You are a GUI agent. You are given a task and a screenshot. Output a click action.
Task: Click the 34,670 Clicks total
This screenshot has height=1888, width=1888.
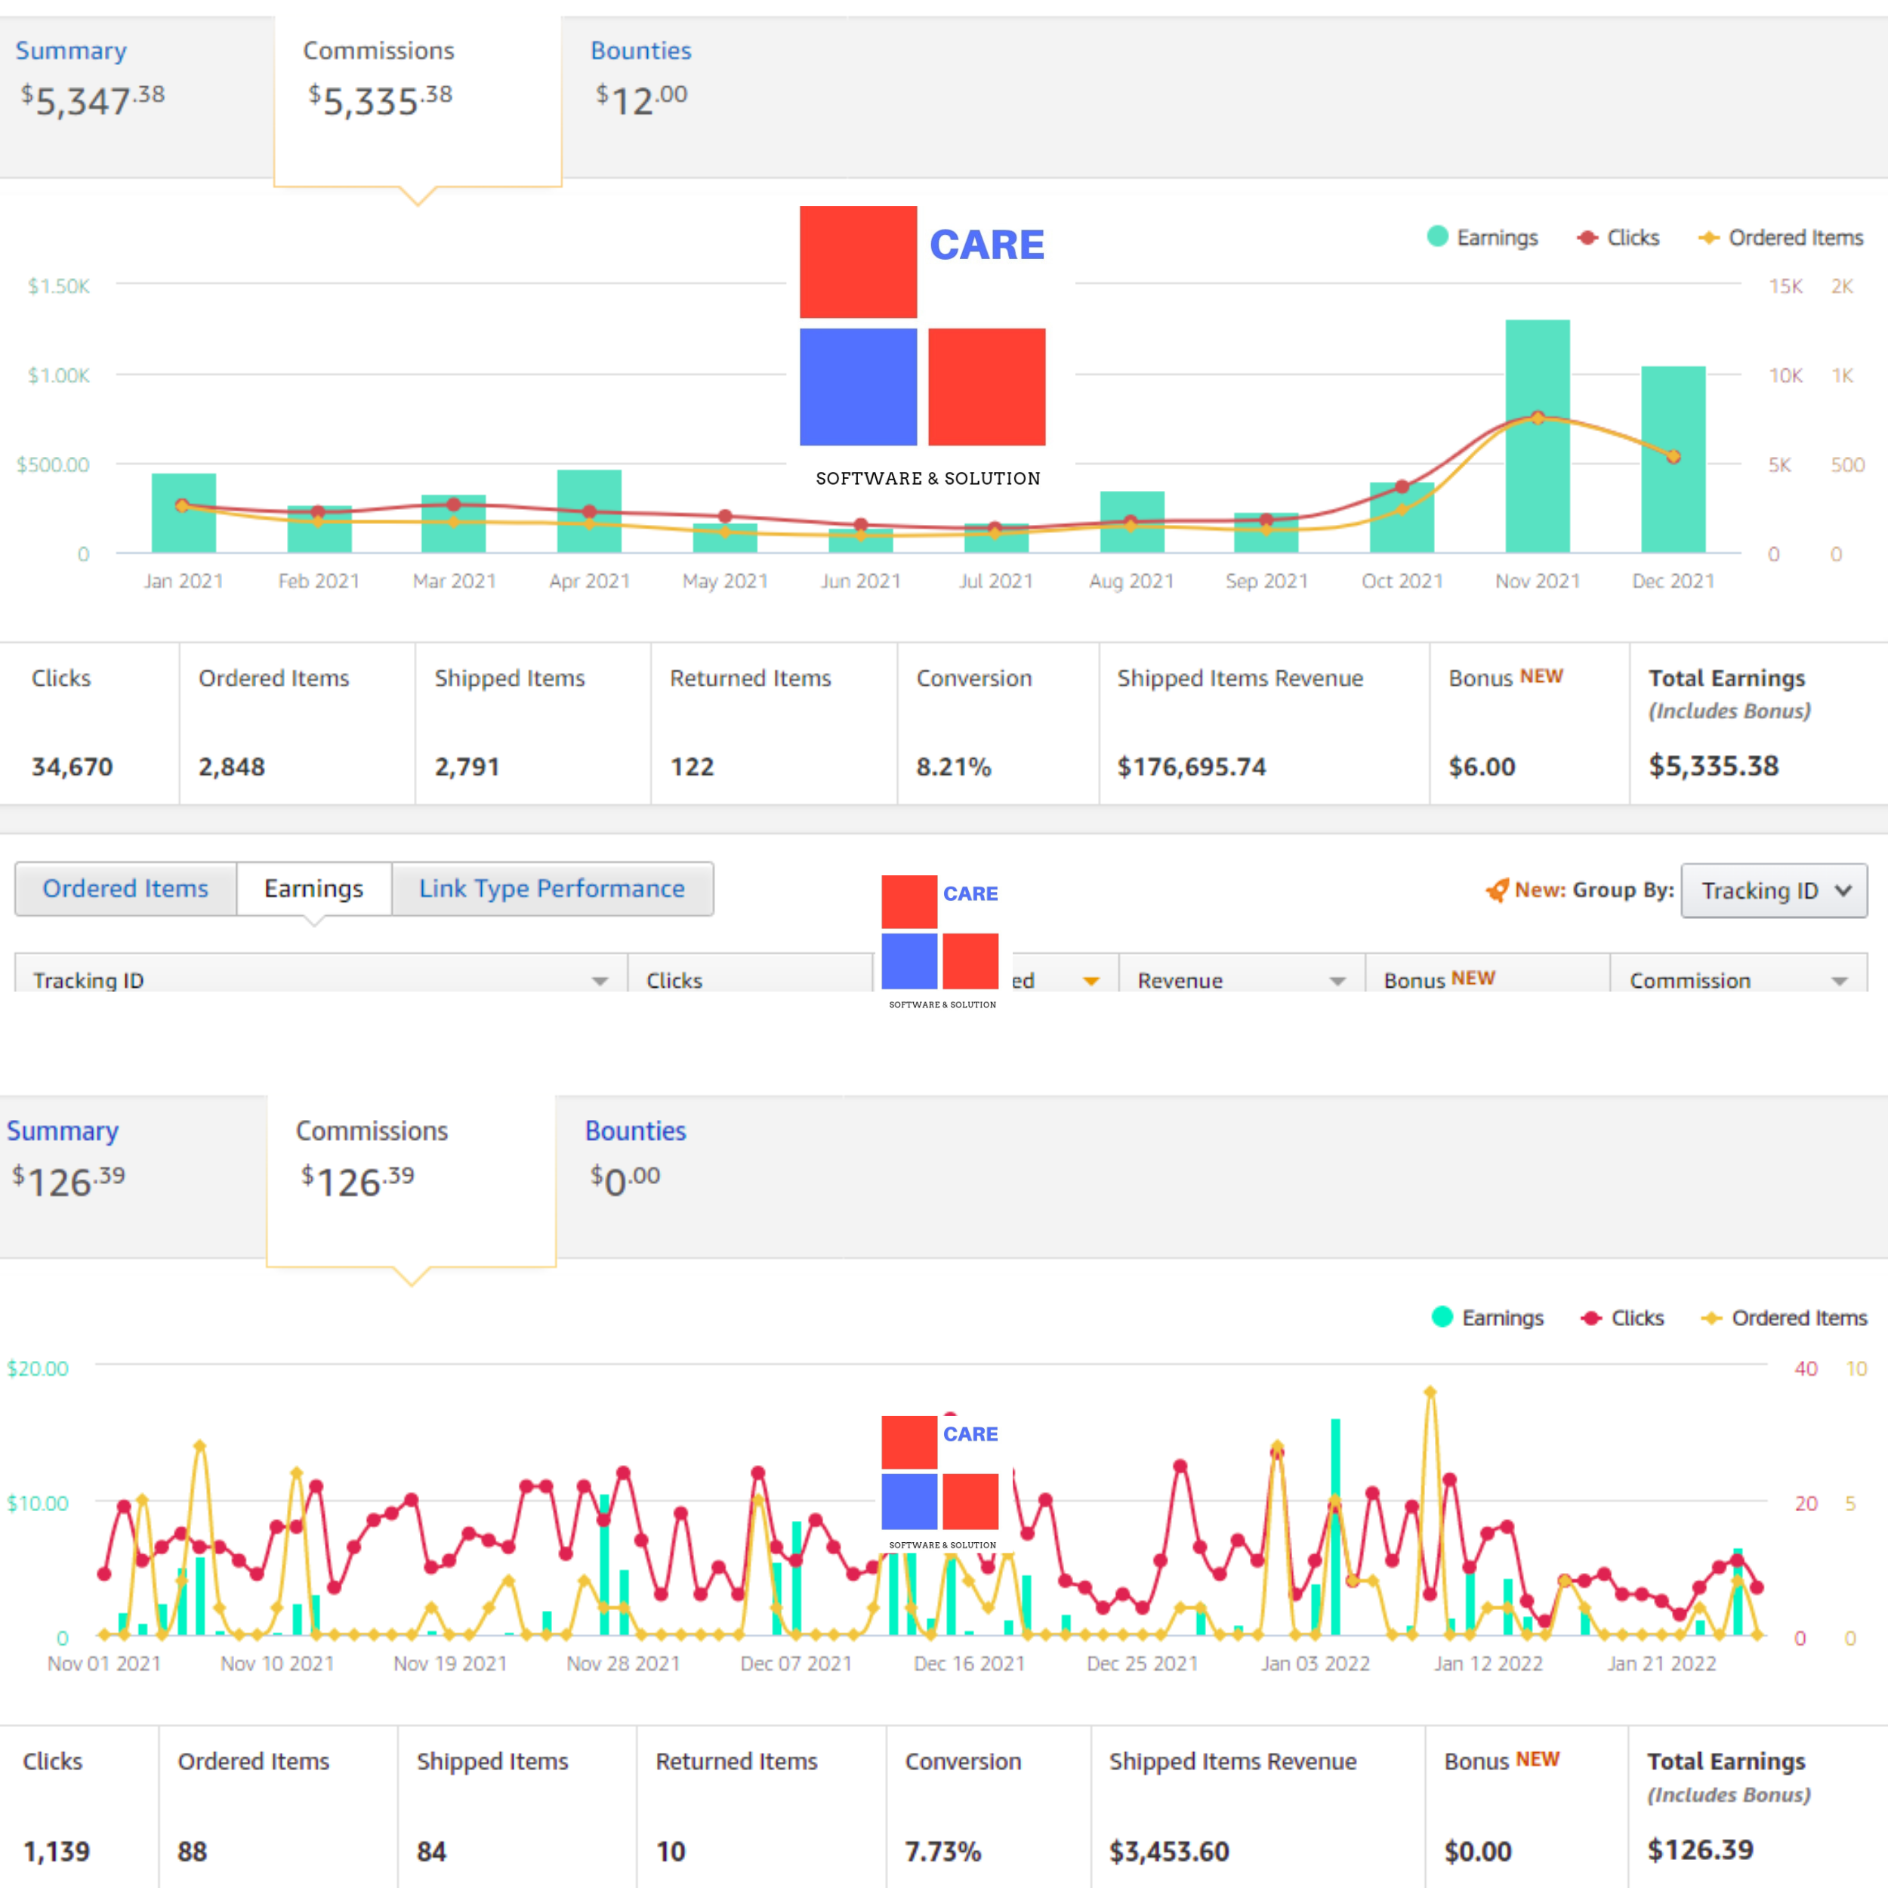72,767
